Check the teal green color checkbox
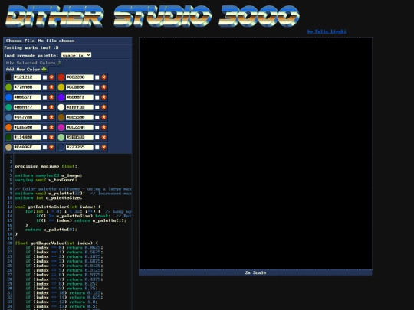This screenshot has height=310, width=414. click(x=44, y=107)
